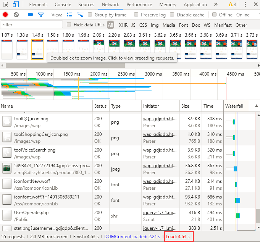Screen dimensions: 260x242
Task: Open the Sources tab
Action: [x=86, y=5]
